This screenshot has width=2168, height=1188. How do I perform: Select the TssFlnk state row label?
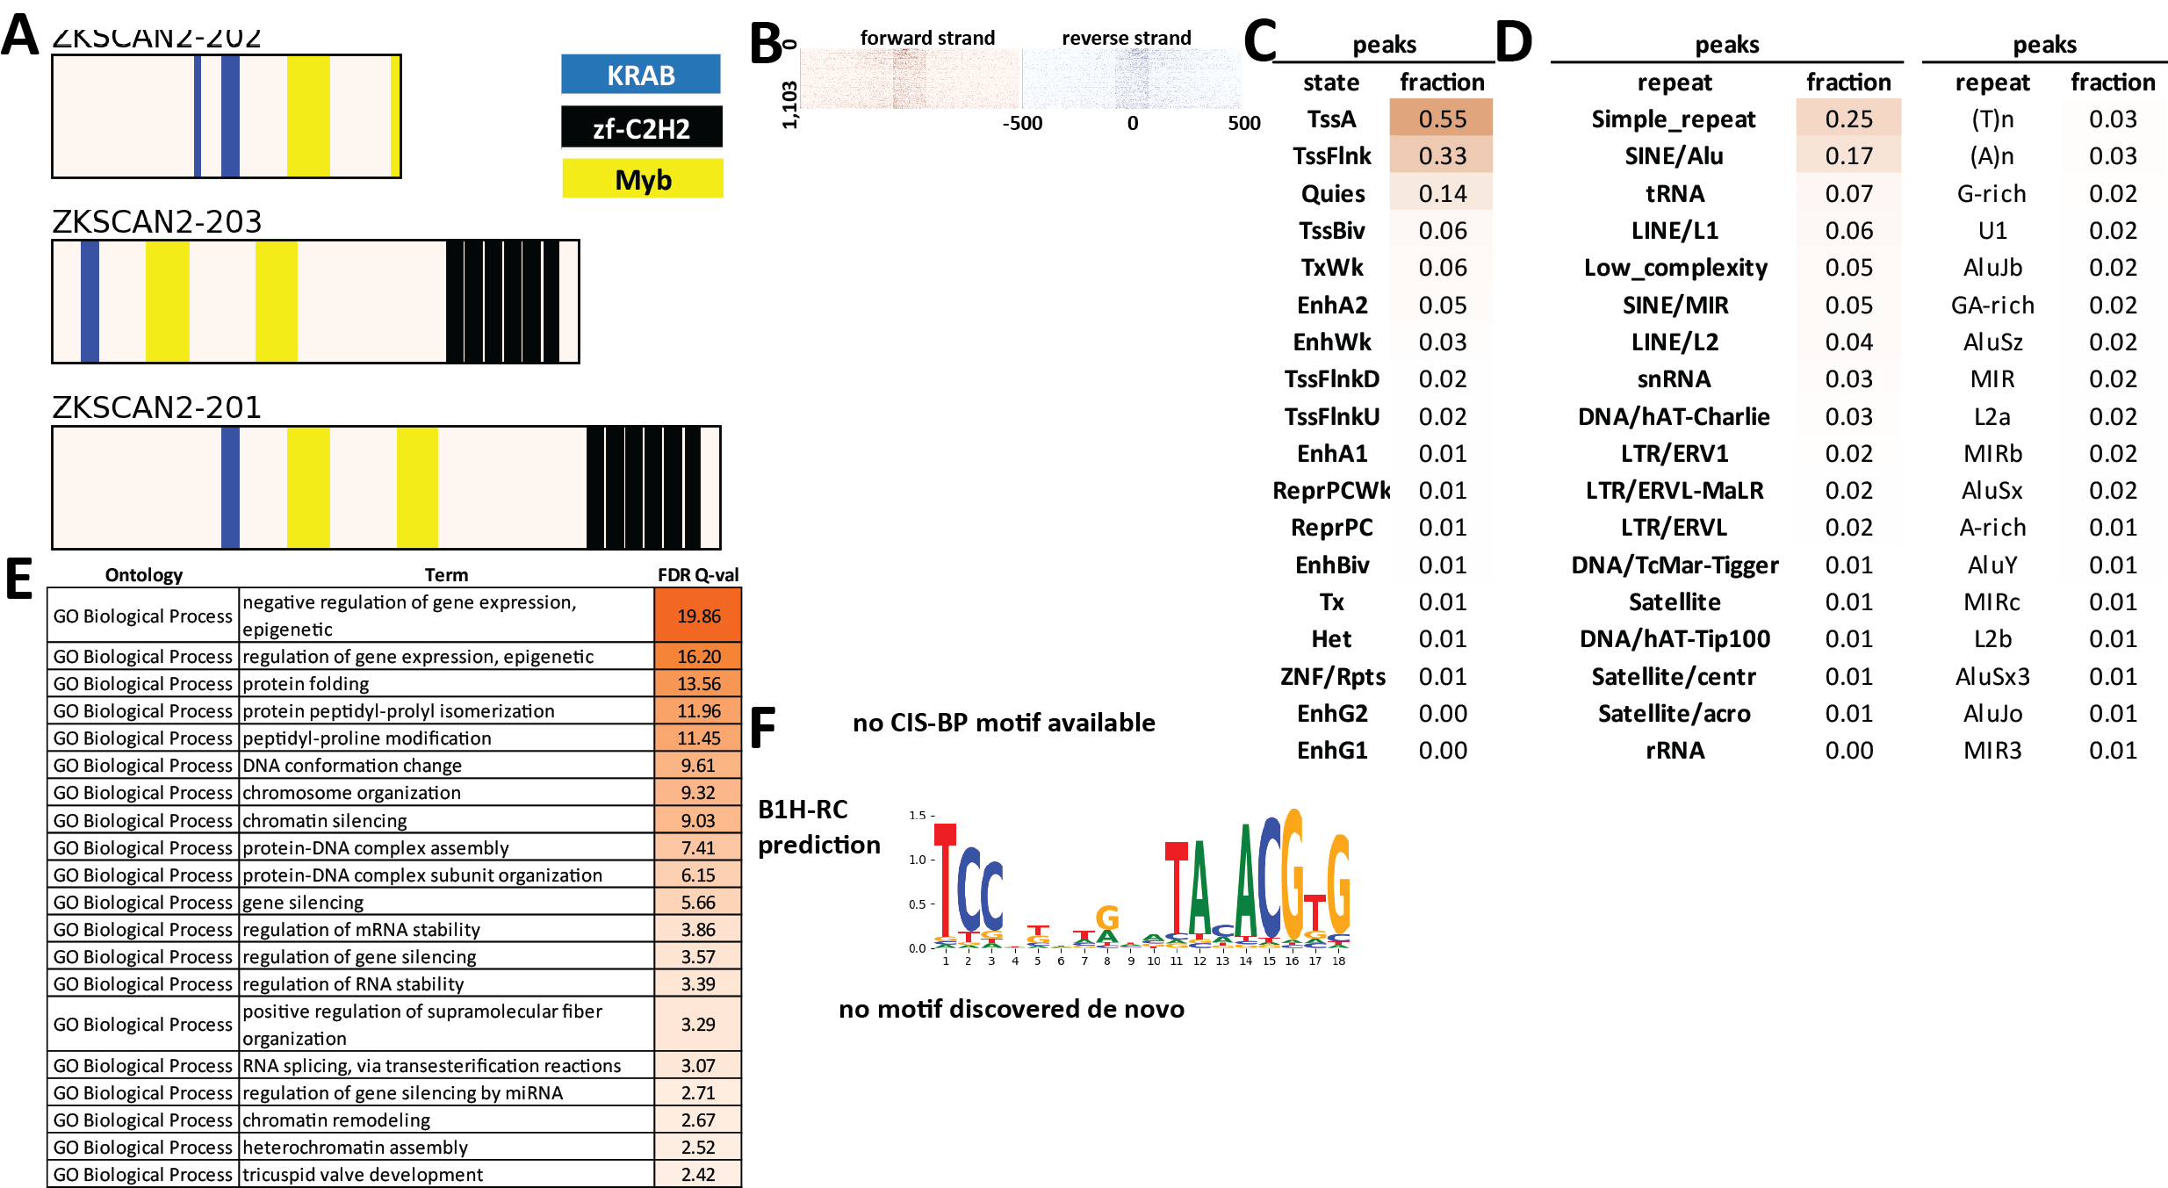tap(1331, 156)
